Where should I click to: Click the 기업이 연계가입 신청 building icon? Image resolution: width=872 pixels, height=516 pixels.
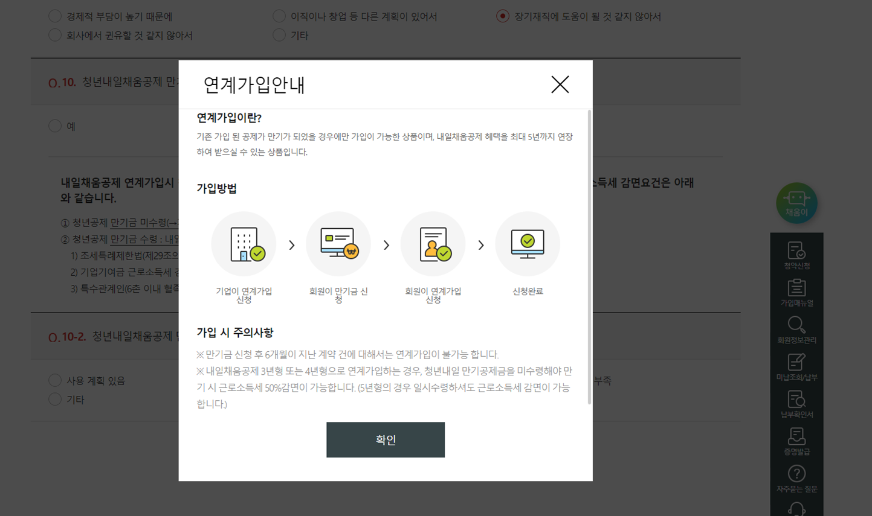(x=244, y=244)
